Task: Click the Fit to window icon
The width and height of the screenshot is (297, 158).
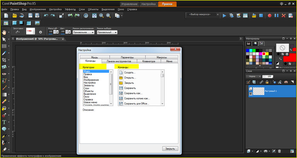Action: point(94,16)
